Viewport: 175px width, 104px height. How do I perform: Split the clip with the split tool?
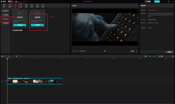[x=16, y=56]
